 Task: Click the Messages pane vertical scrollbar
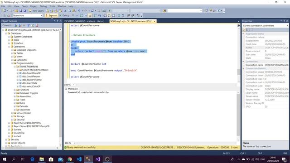tap(238, 115)
